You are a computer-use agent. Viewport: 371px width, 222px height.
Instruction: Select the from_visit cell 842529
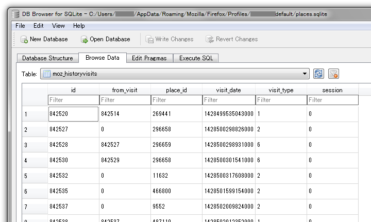(x=125, y=160)
